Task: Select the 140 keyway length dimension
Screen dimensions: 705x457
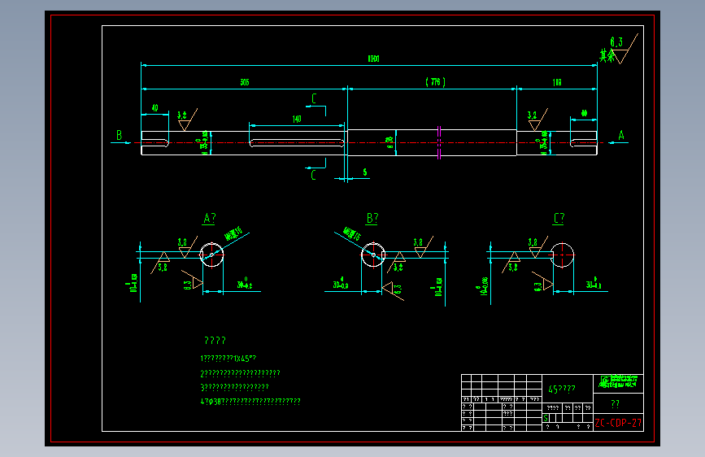Action: click(x=297, y=120)
